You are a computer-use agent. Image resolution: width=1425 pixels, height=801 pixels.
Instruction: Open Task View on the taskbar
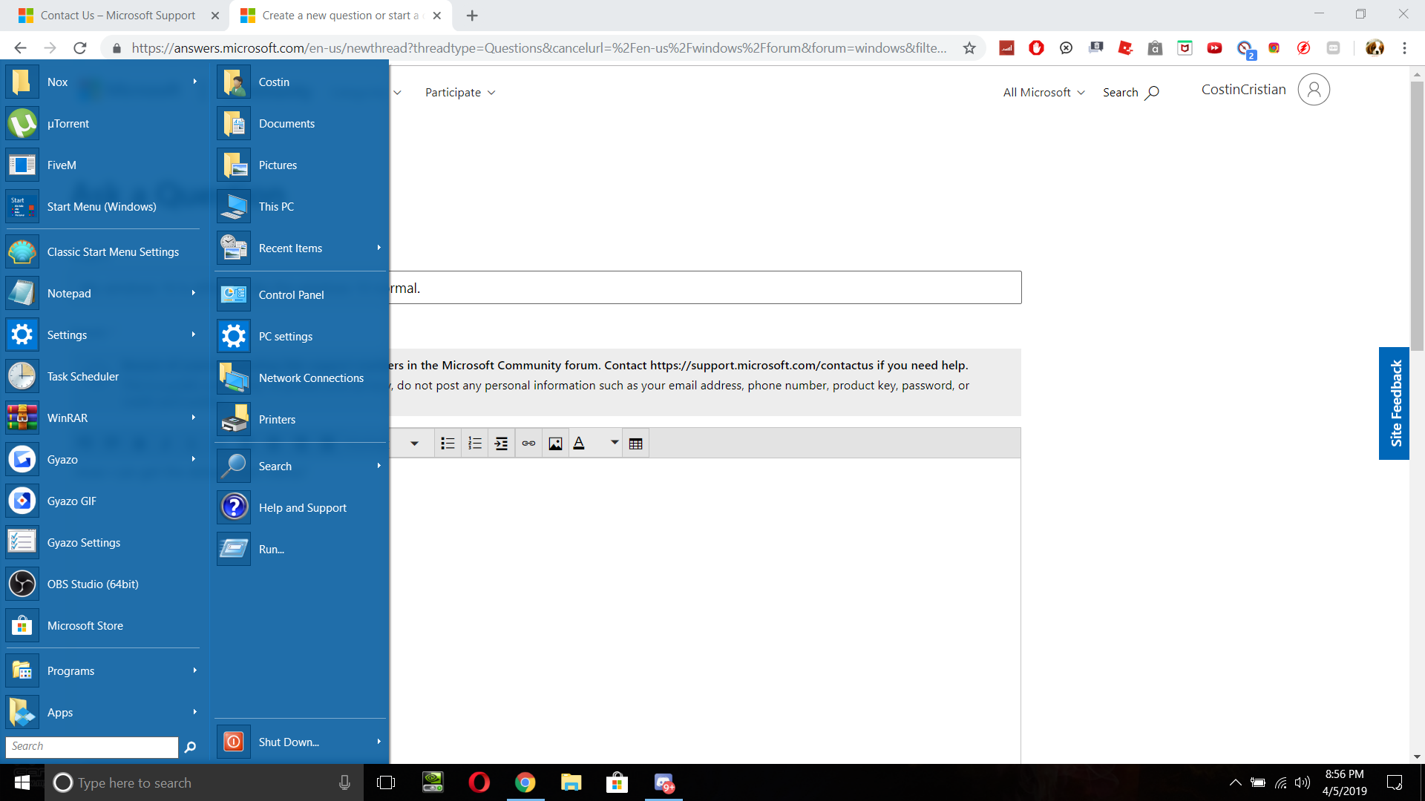pyautogui.click(x=386, y=782)
